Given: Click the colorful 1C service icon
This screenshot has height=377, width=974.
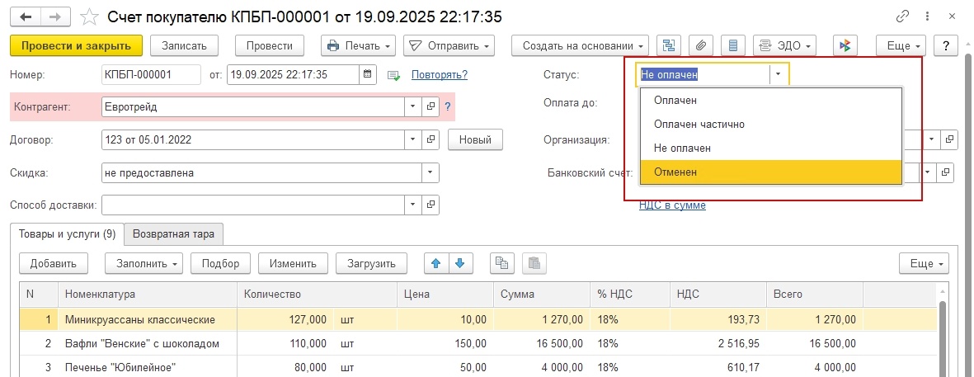Looking at the screenshot, I should [845, 45].
